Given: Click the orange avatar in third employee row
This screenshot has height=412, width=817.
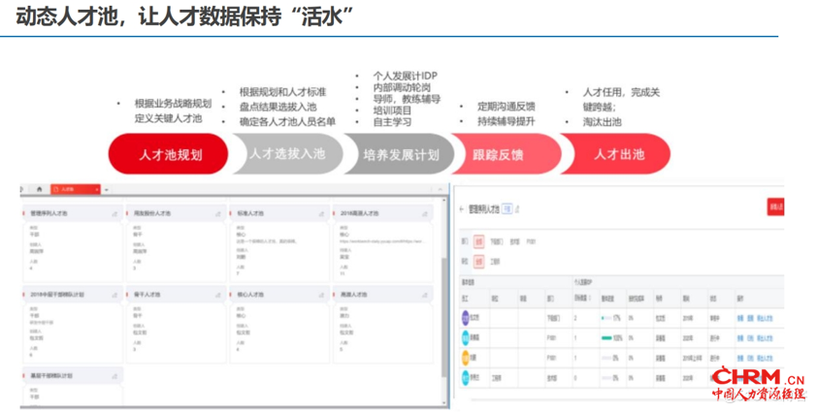Looking at the screenshot, I should [x=465, y=356].
